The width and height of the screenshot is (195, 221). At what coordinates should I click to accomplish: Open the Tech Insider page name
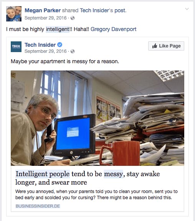(40, 45)
